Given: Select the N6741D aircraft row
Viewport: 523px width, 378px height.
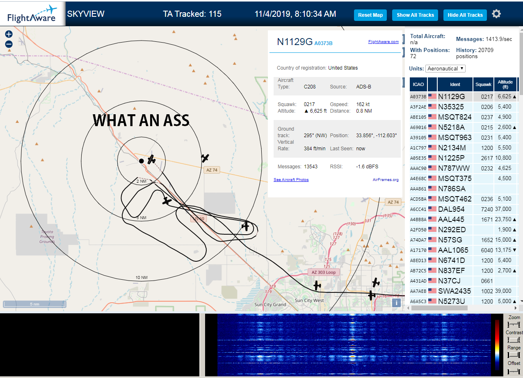Looking at the screenshot, I should [x=464, y=260].
